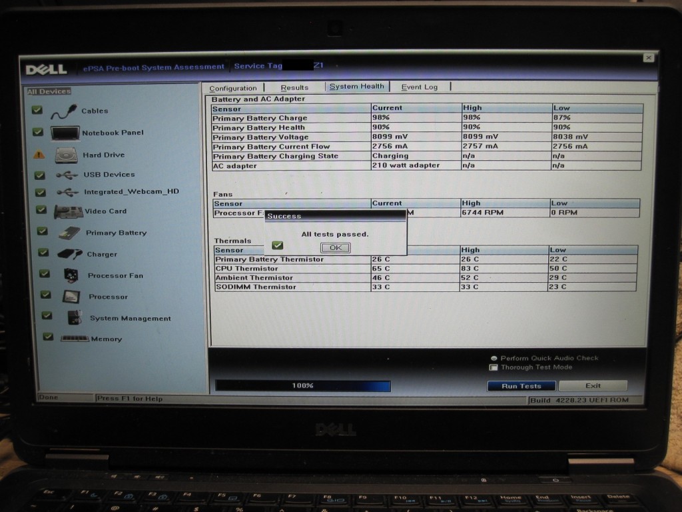Click the Primary Battery icon

pos(69,233)
